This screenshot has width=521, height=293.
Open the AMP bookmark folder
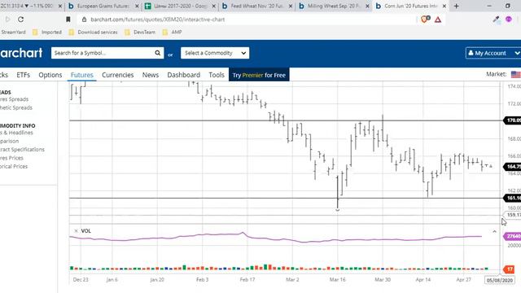coord(173,33)
